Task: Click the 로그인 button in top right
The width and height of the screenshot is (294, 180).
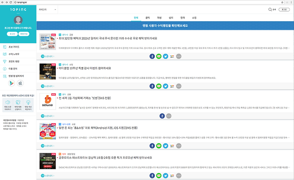Action: pyautogui.click(x=284, y=9)
